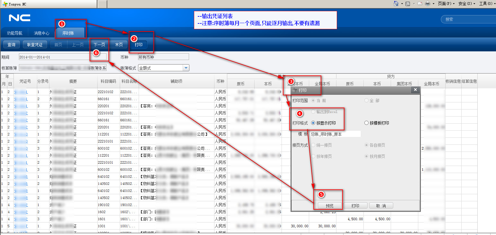The width and height of the screenshot is (496, 235).
Task: Click the browser home icon
Action: (x=396, y=4)
